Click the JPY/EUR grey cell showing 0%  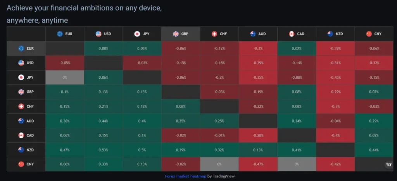point(65,77)
